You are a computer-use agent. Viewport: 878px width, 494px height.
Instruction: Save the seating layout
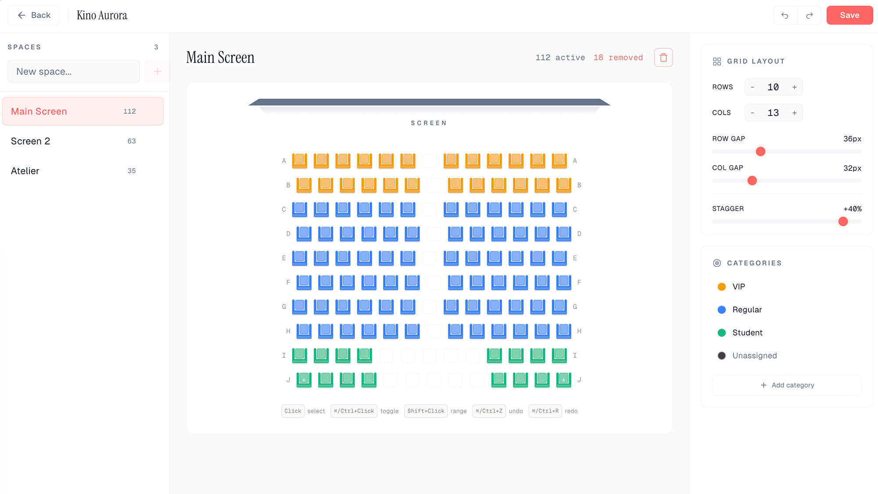click(849, 15)
